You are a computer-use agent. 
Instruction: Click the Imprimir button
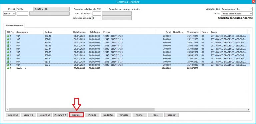click(x=171, y=115)
